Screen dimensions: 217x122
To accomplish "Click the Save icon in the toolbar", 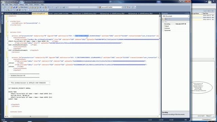I will 14,7.
